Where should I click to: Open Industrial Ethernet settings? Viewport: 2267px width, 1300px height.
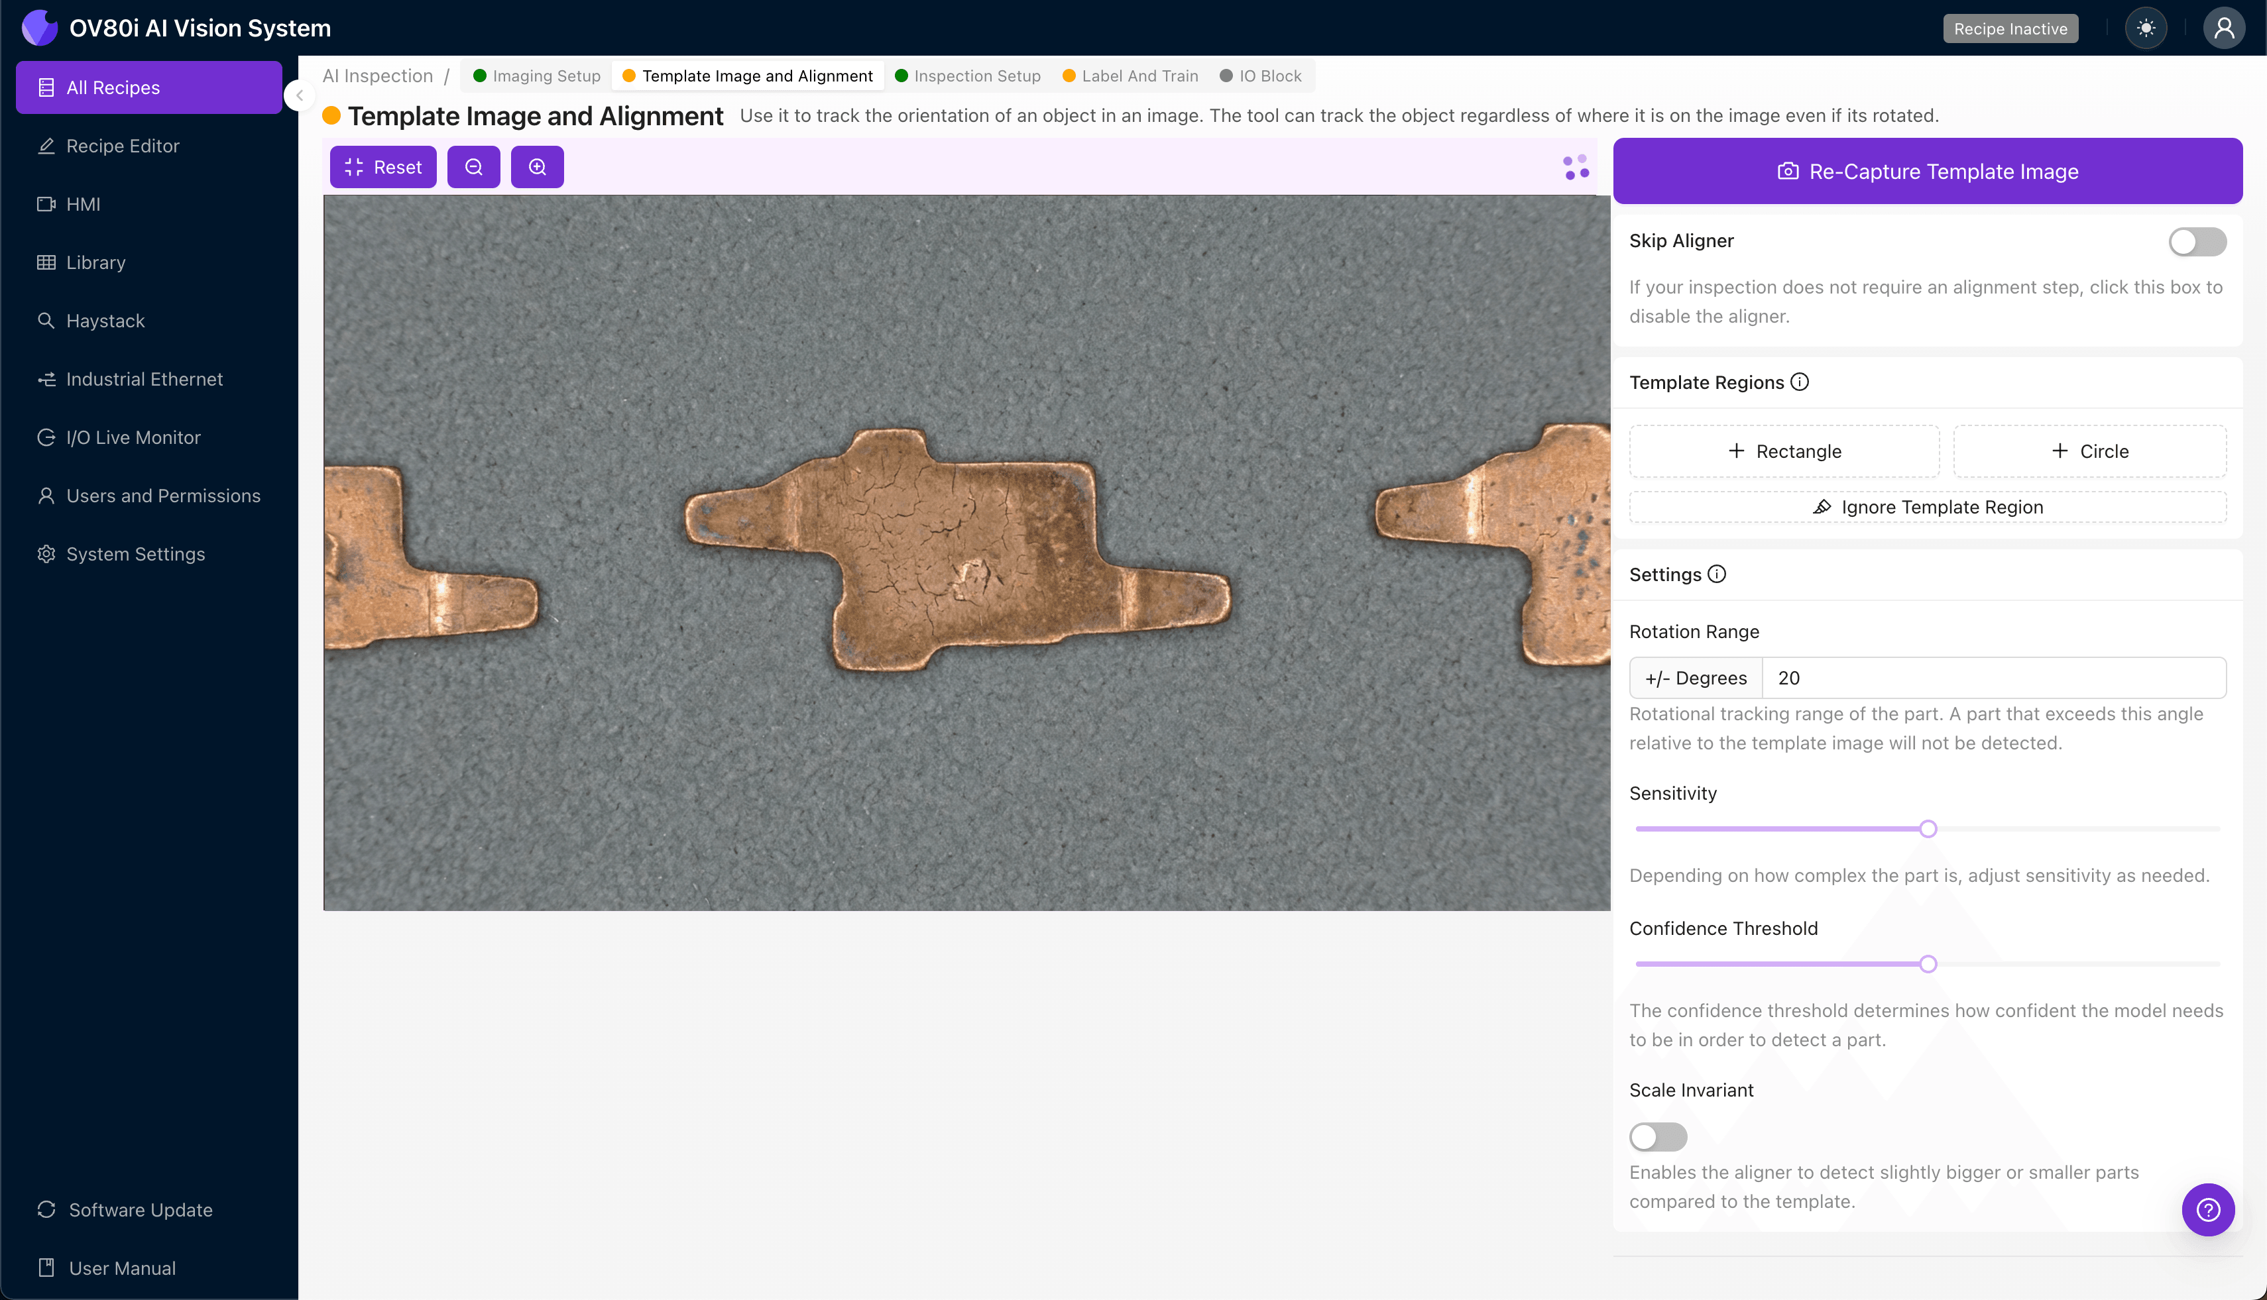pyautogui.click(x=144, y=378)
